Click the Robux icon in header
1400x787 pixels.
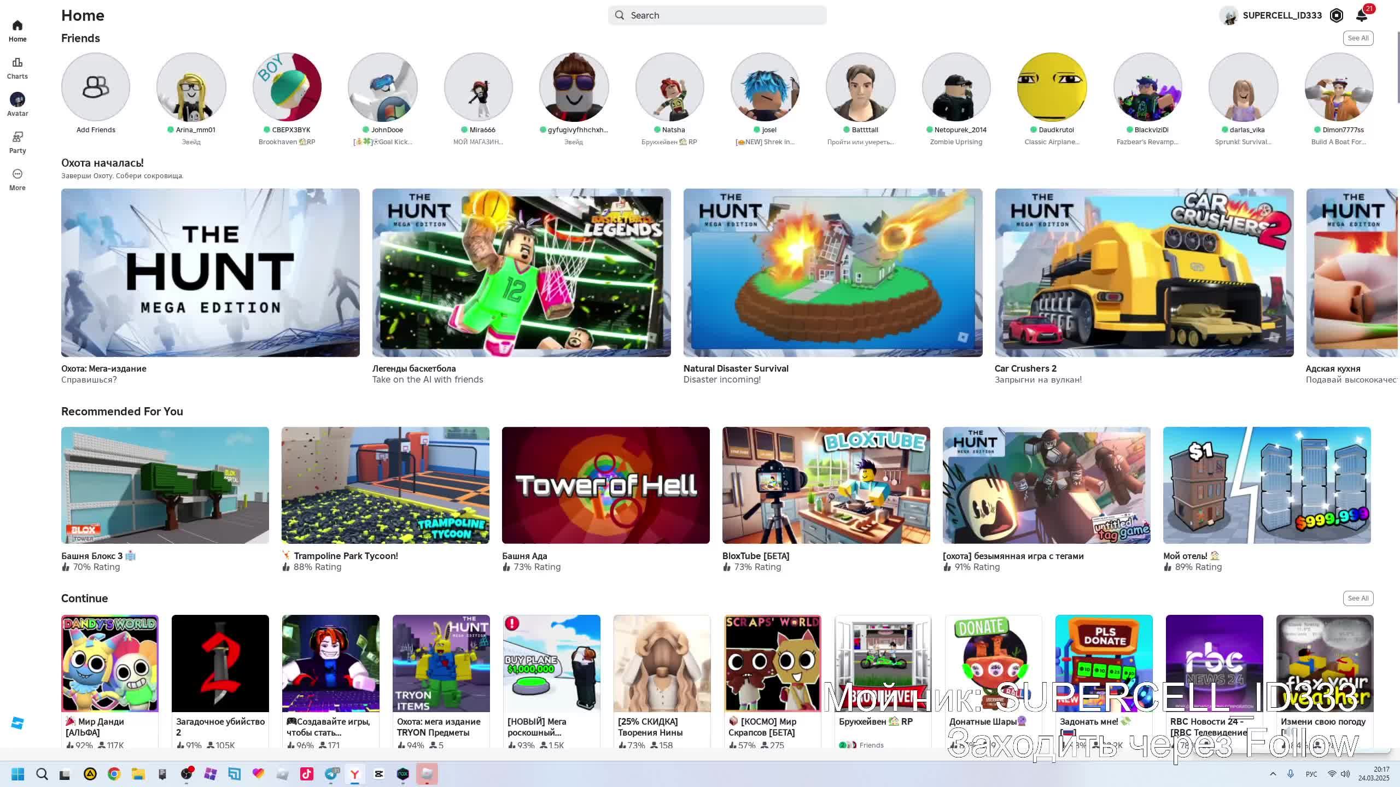[1336, 15]
